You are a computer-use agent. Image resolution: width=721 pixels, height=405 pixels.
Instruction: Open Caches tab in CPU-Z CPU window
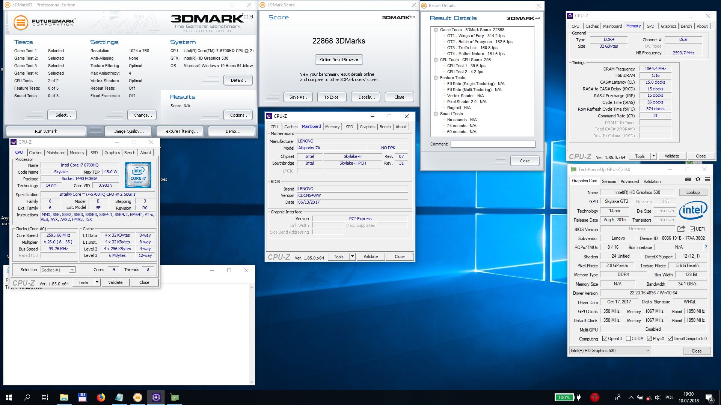click(x=36, y=153)
